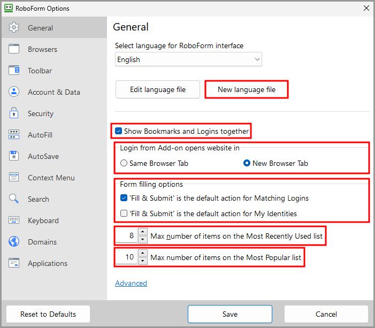Open Applications settings
The height and width of the screenshot is (328, 375).
pyautogui.click(x=54, y=263)
